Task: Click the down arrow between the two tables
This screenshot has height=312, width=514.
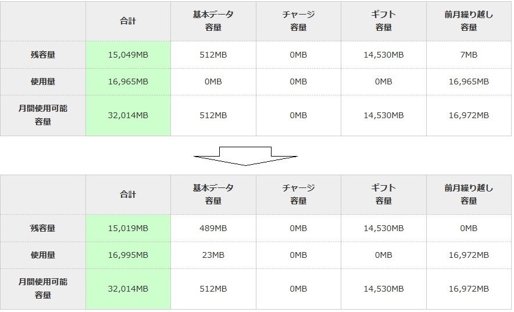Action: click(x=245, y=156)
